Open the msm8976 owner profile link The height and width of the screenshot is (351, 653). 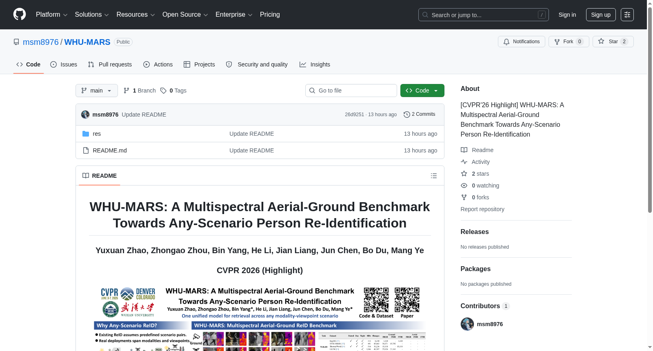41,42
